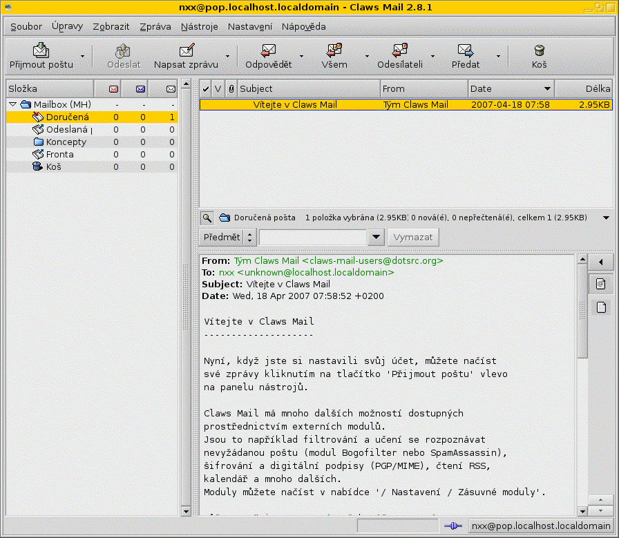The width and height of the screenshot is (619, 538).
Task: Reply to sender with Odesílateli icon
Action: pos(400,50)
